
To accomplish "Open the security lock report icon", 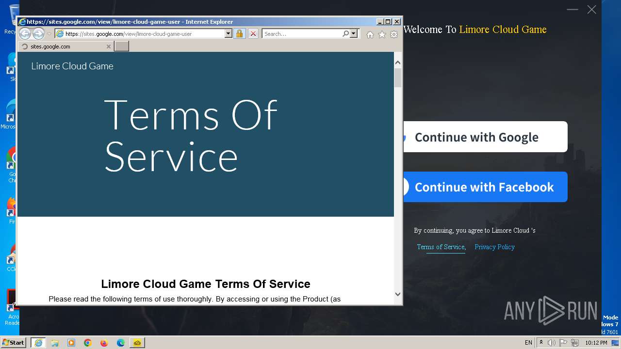I will [239, 34].
